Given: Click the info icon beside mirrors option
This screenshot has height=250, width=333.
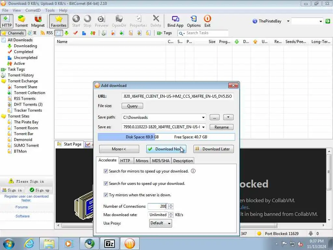Looking at the screenshot, I should point(193,171).
